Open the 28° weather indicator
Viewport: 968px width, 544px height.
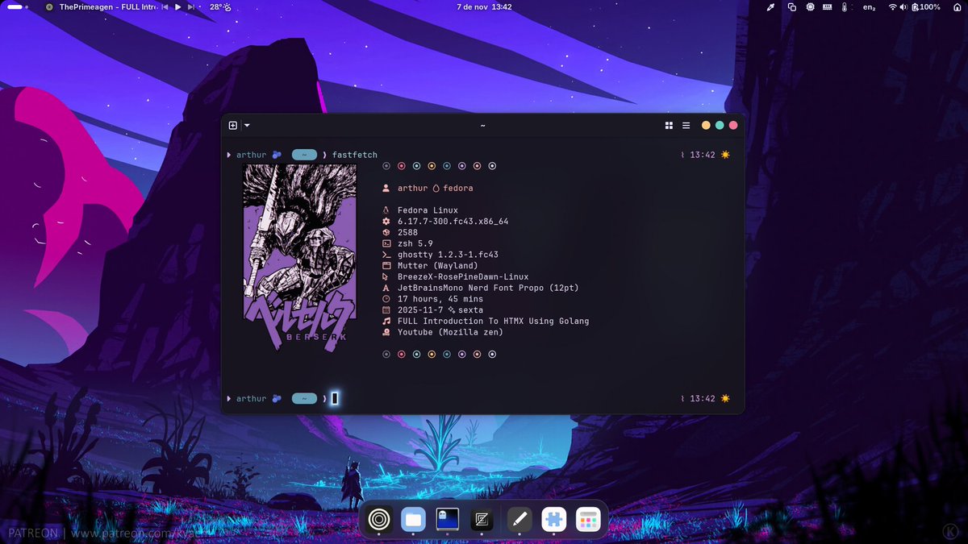point(220,6)
